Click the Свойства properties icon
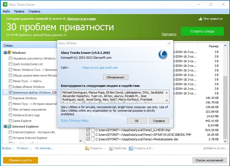This screenshot has width=230, height=166. [111, 148]
